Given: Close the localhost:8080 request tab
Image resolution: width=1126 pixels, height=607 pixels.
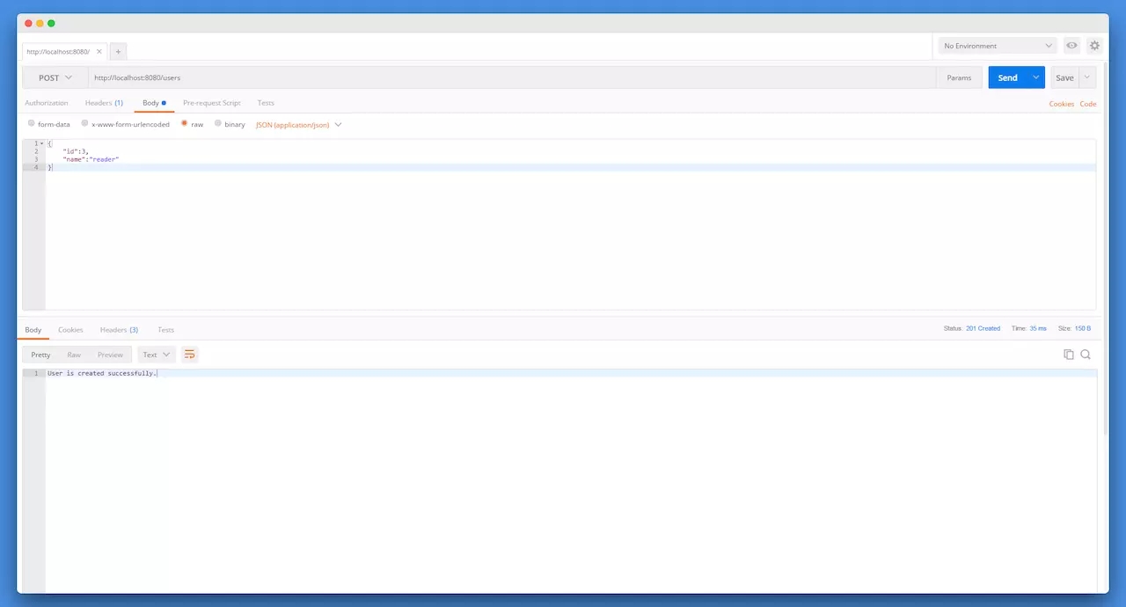Looking at the screenshot, I should [x=99, y=52].
